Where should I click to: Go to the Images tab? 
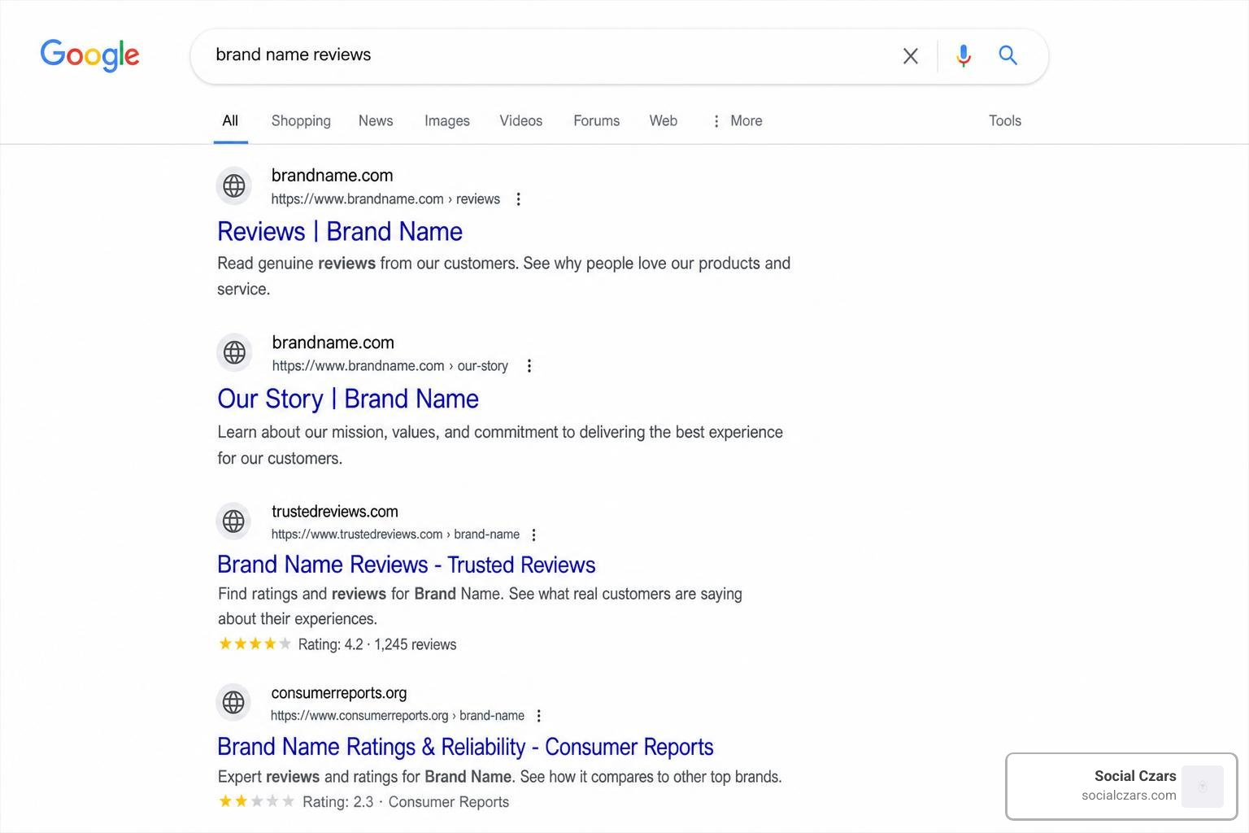coord(447,121)
